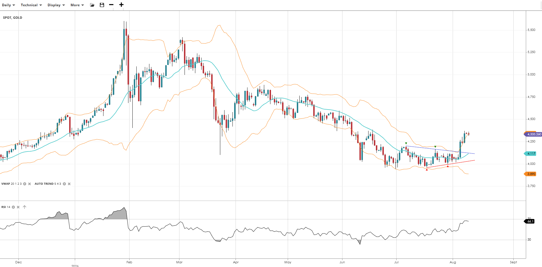Click the 3,890 lower band tag
This screenshot has width=542, height=267.
[530, 174]
